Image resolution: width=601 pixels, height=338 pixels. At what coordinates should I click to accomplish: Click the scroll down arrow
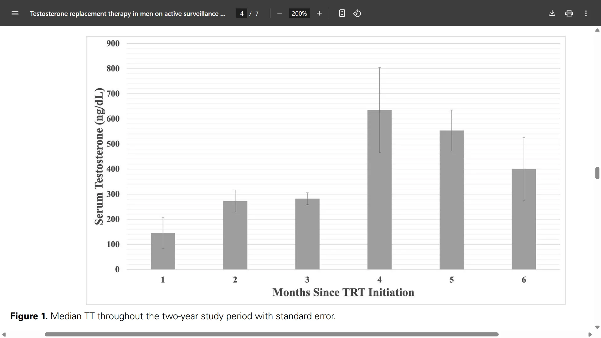coord(597,327)
